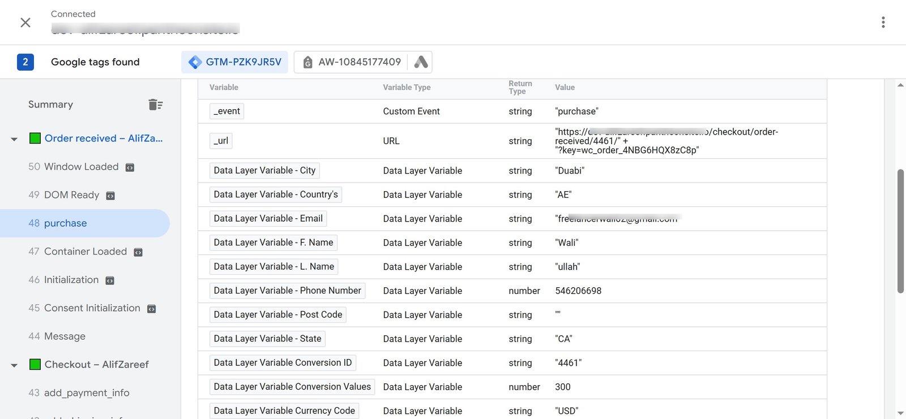Viewport: 906px width, 419px height.
Task: Open the three-dot more options menu
Action: pos(883,22)
